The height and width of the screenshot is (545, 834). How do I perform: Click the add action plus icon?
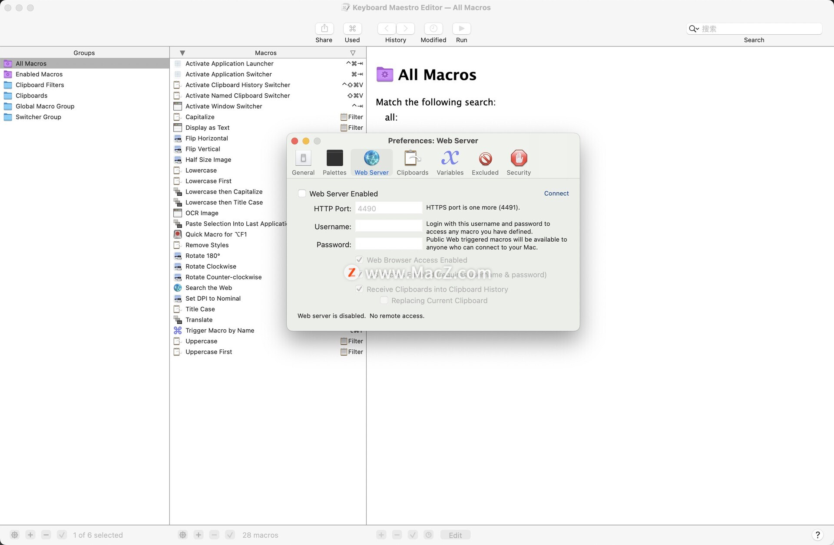pos(381,535)
